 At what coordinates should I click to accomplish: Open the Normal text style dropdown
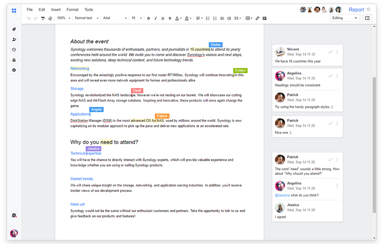click(87, 18)
